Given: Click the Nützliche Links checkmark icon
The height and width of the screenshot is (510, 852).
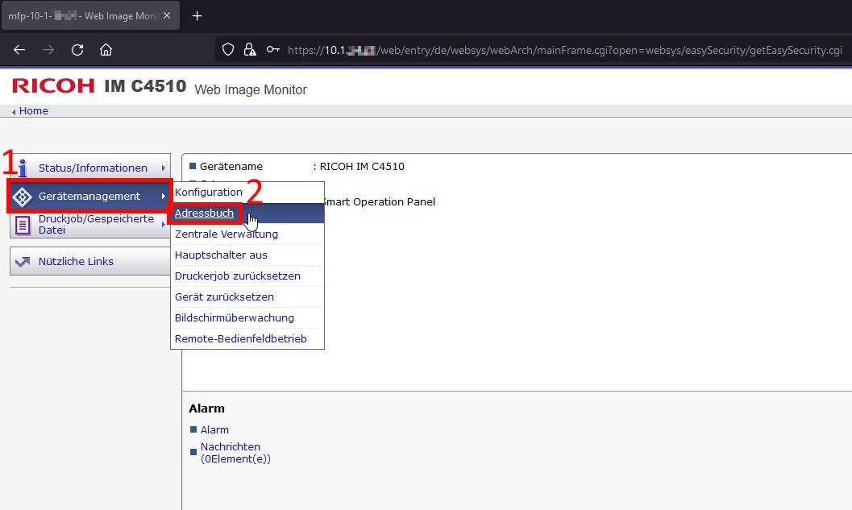Looking at the screenshot, I should [23, 262].
